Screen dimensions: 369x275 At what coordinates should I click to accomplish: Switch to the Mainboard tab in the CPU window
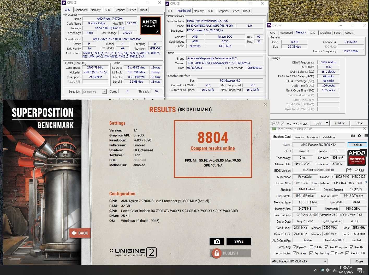81,10
